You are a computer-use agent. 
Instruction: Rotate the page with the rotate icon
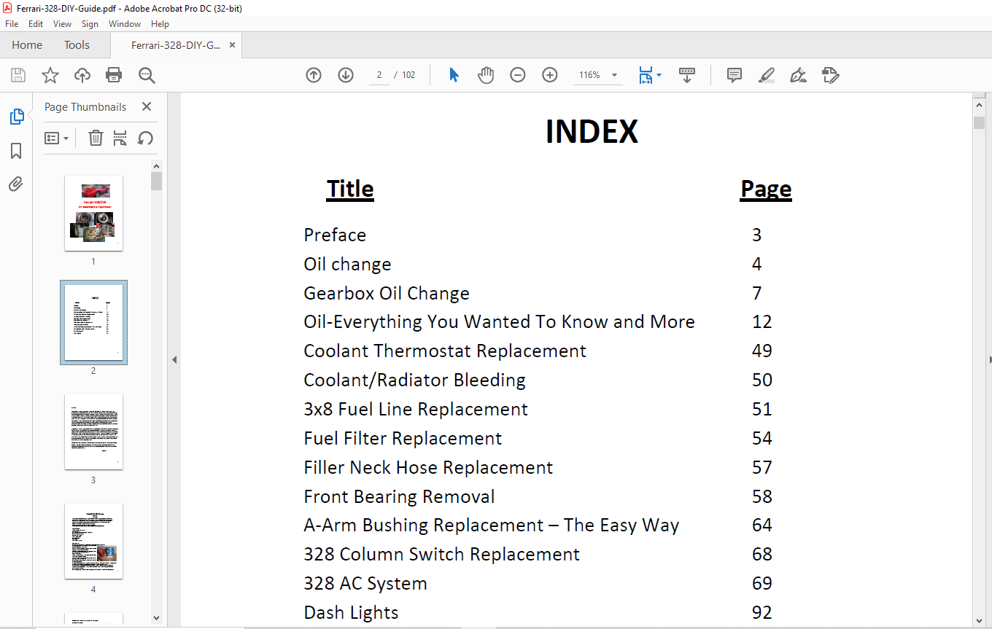pos(145,138)
